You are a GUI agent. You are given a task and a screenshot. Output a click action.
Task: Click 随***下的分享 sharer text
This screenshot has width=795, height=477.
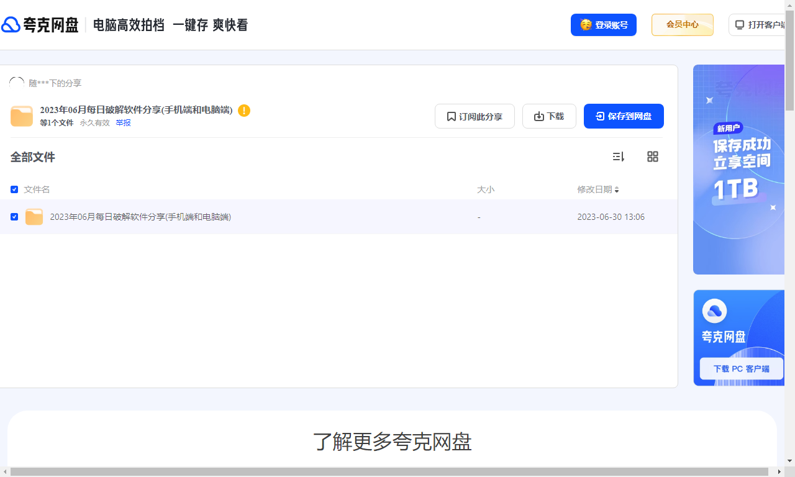[55, 83]
